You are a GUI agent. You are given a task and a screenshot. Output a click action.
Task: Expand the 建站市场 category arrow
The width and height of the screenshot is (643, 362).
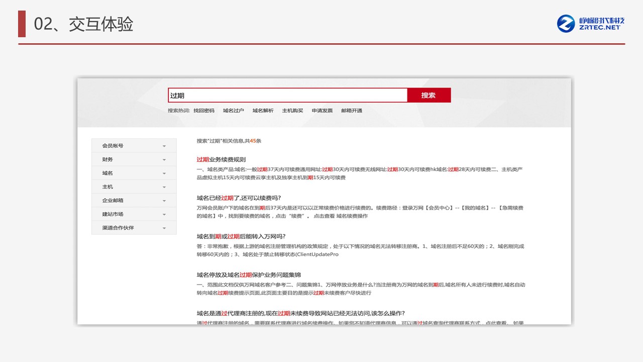click(164, 215)
